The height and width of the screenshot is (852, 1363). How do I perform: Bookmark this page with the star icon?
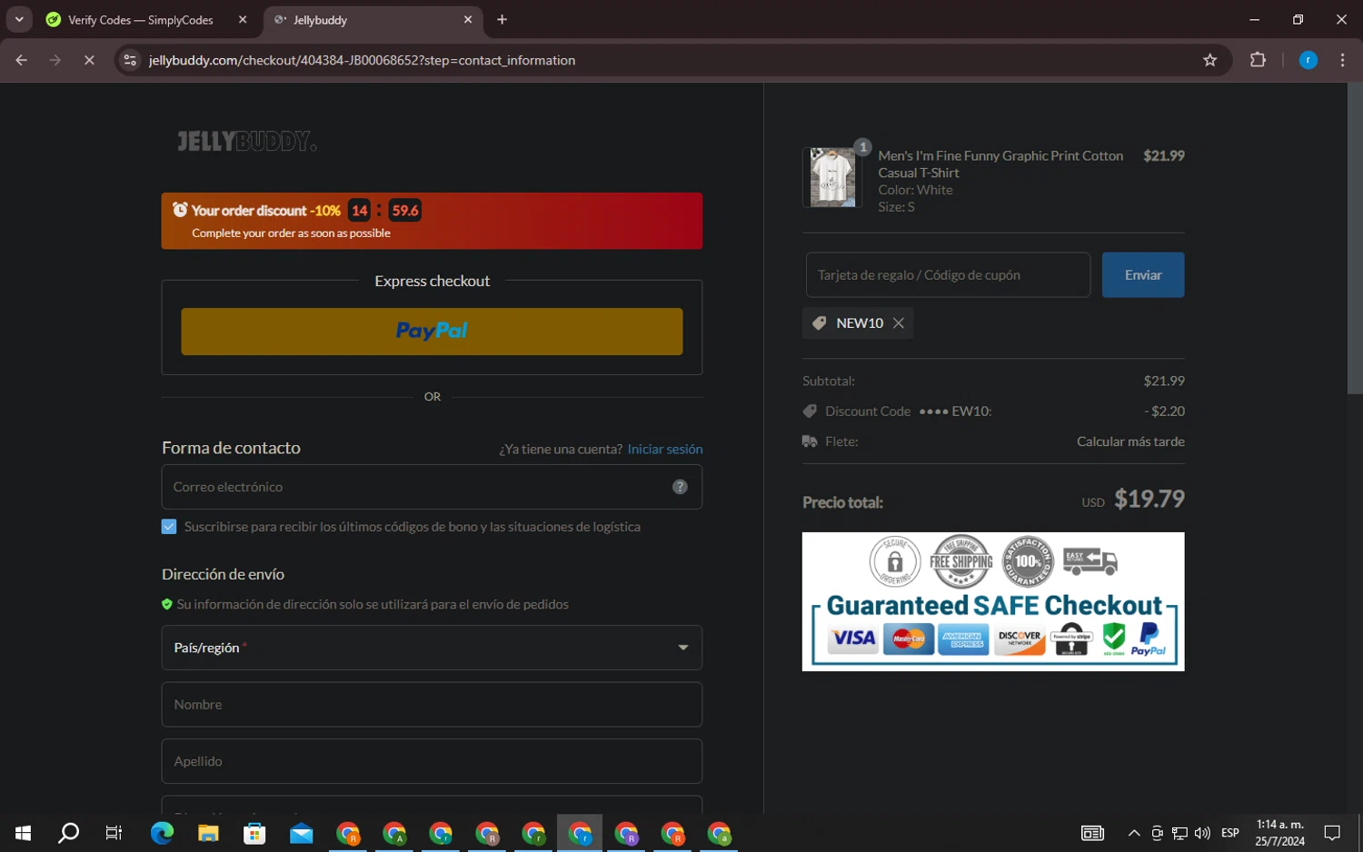click(x=1209, y=60)
